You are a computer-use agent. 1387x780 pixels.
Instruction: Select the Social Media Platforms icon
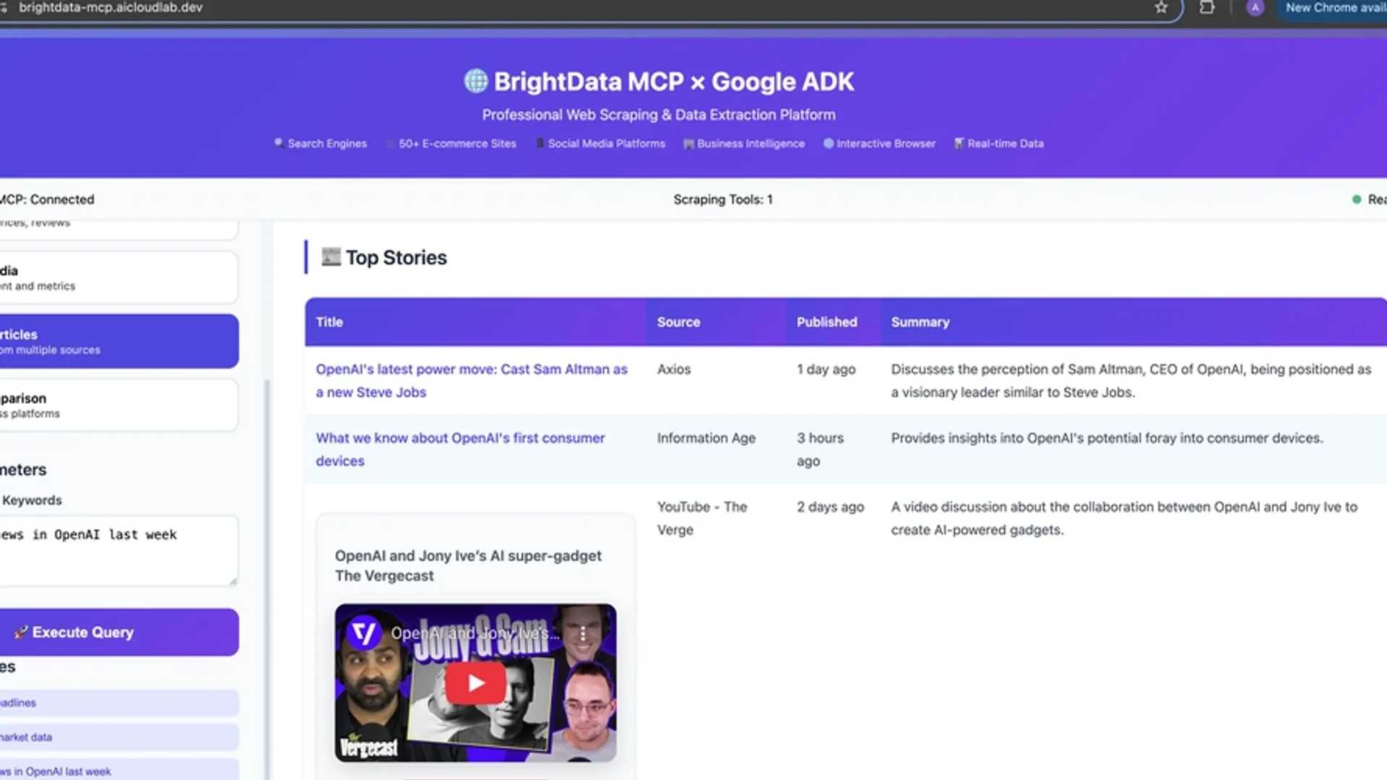540,143
